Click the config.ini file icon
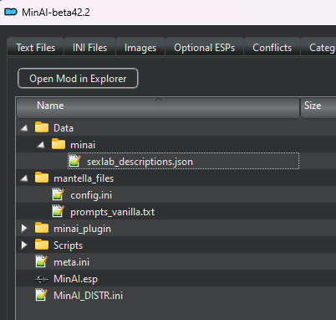This screenshot has width=336, height=320. pyautogui.click(x=59, y=194)
